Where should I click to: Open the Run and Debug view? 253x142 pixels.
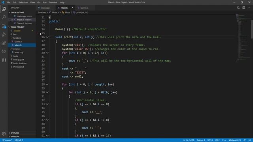(x=4, y=34)
